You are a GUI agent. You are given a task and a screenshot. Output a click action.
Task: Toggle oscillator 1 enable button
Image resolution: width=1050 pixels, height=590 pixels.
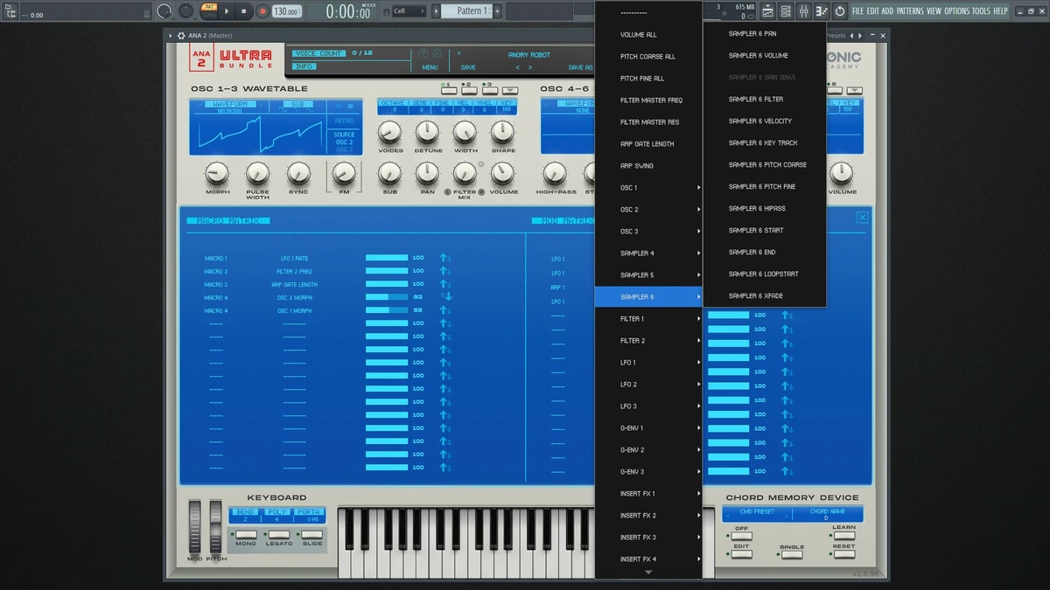(448, 89)
